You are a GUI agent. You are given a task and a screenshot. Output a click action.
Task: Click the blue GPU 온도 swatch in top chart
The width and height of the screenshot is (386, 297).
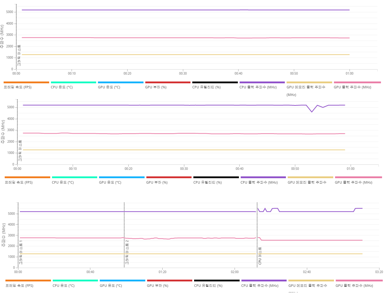[x=120, y=83]
